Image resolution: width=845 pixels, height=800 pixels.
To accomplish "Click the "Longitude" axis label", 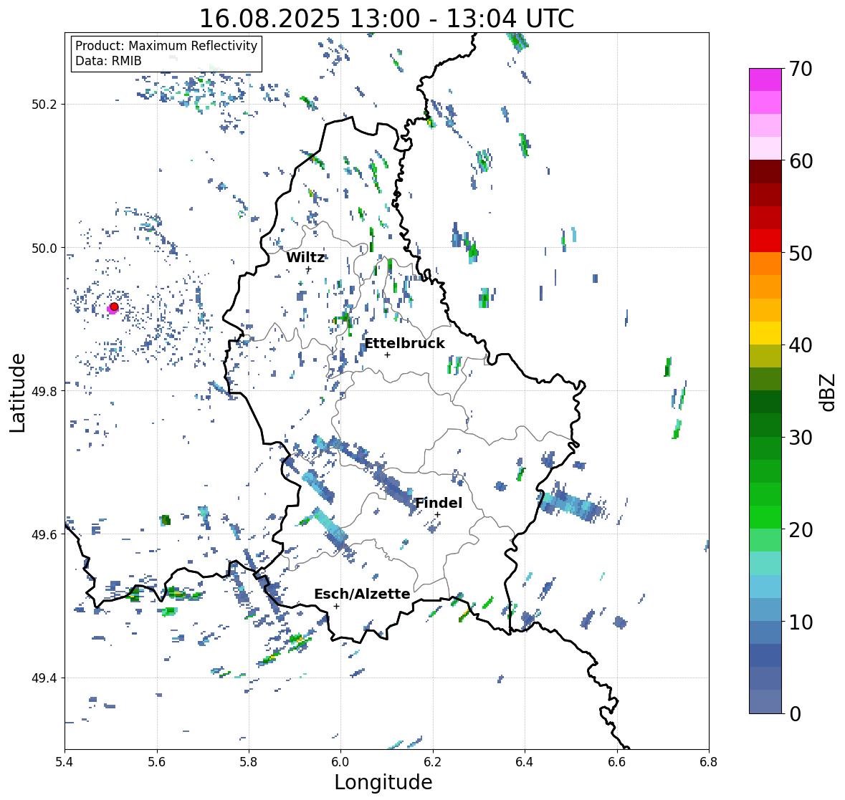I will tap(383, 782).
